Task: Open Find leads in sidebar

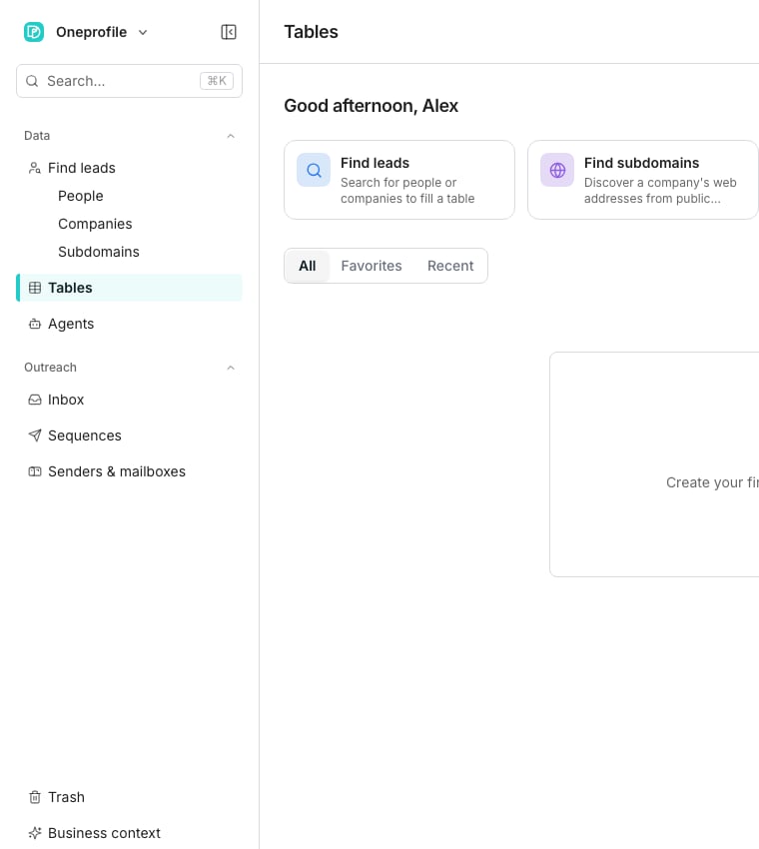Action: pos(129,168)
